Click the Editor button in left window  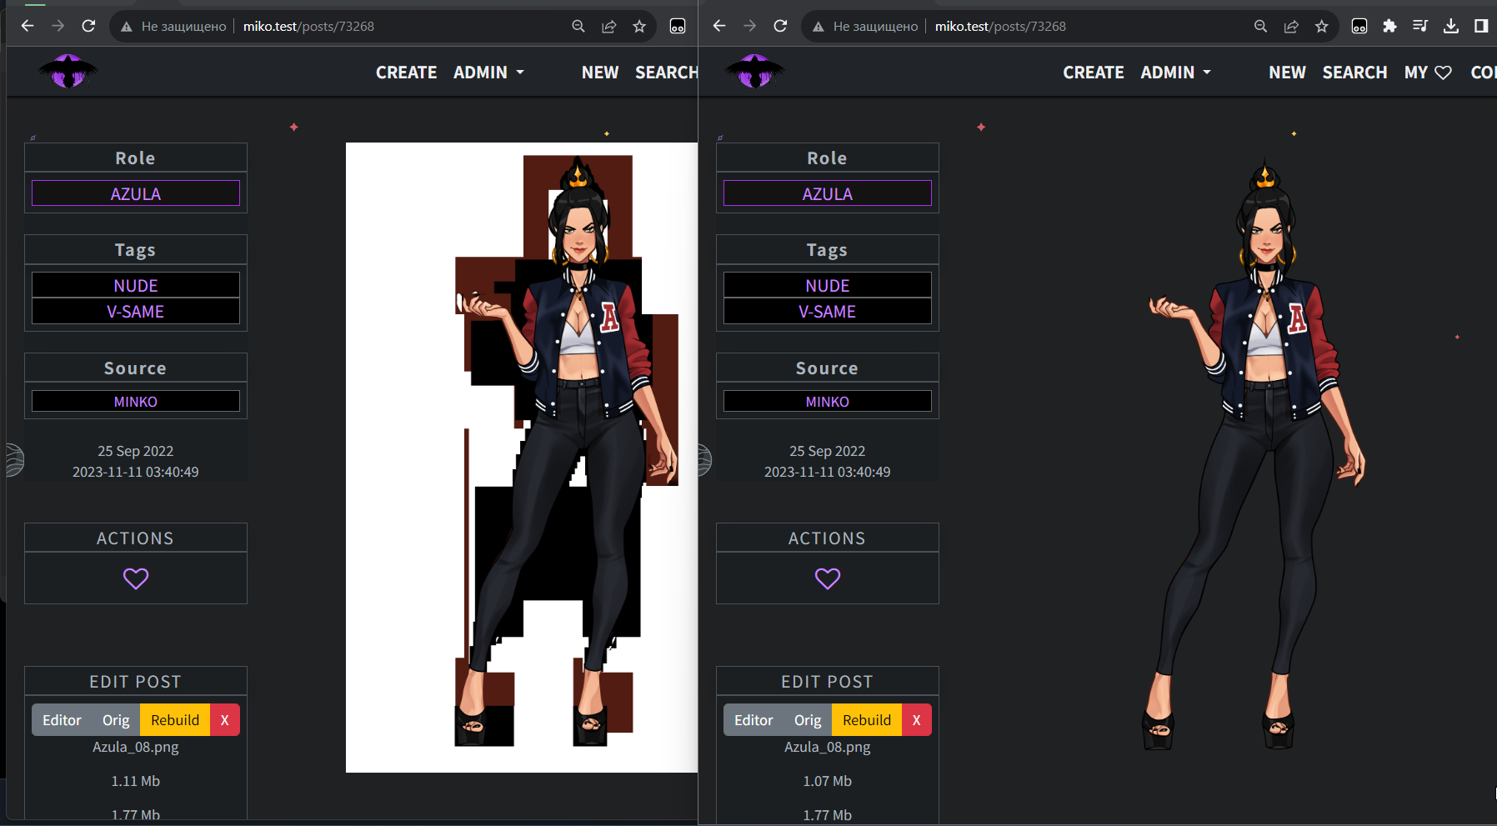(x=63, y=720)
